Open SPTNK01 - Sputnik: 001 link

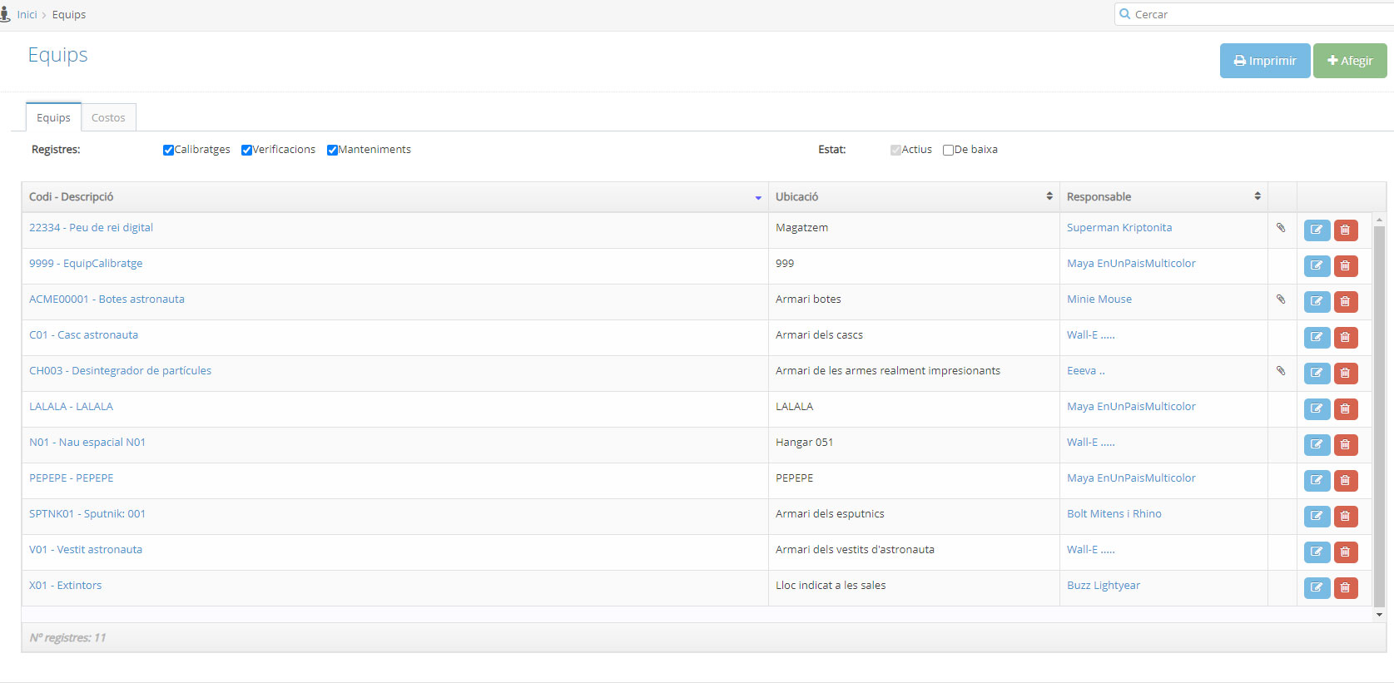point(87,513)
